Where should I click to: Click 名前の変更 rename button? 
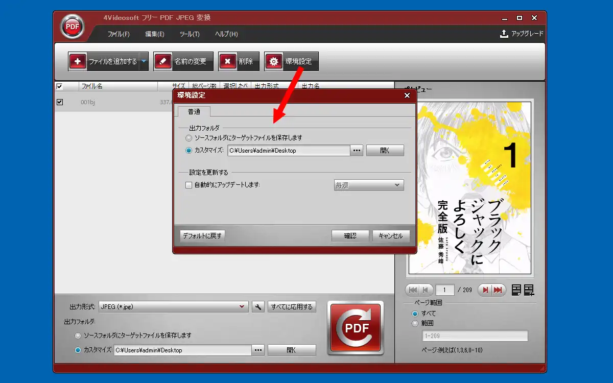click(183, 61)
